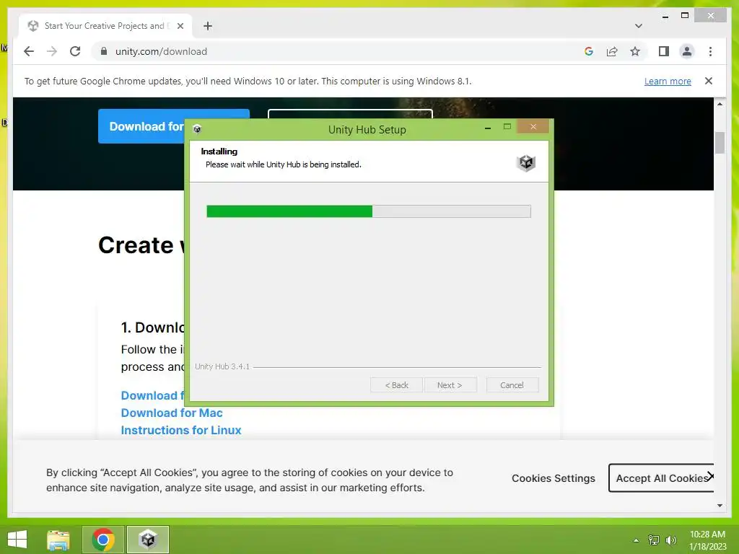Click the installation progress bar

coord(369,211)
